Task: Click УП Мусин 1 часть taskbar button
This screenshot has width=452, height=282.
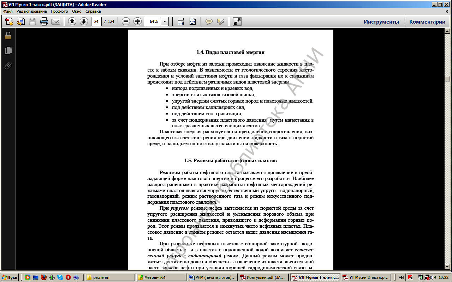Action: [315, 277]
